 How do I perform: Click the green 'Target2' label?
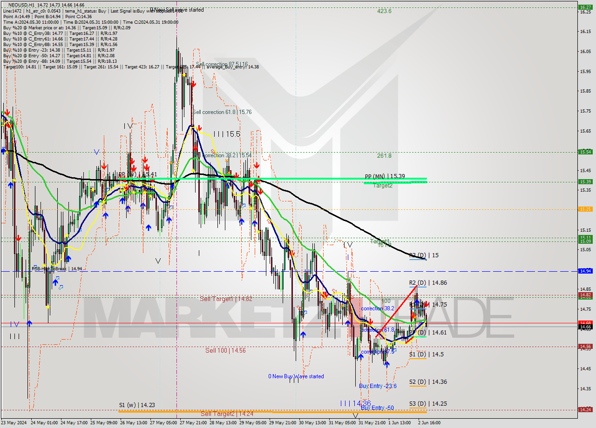(383, 185)
